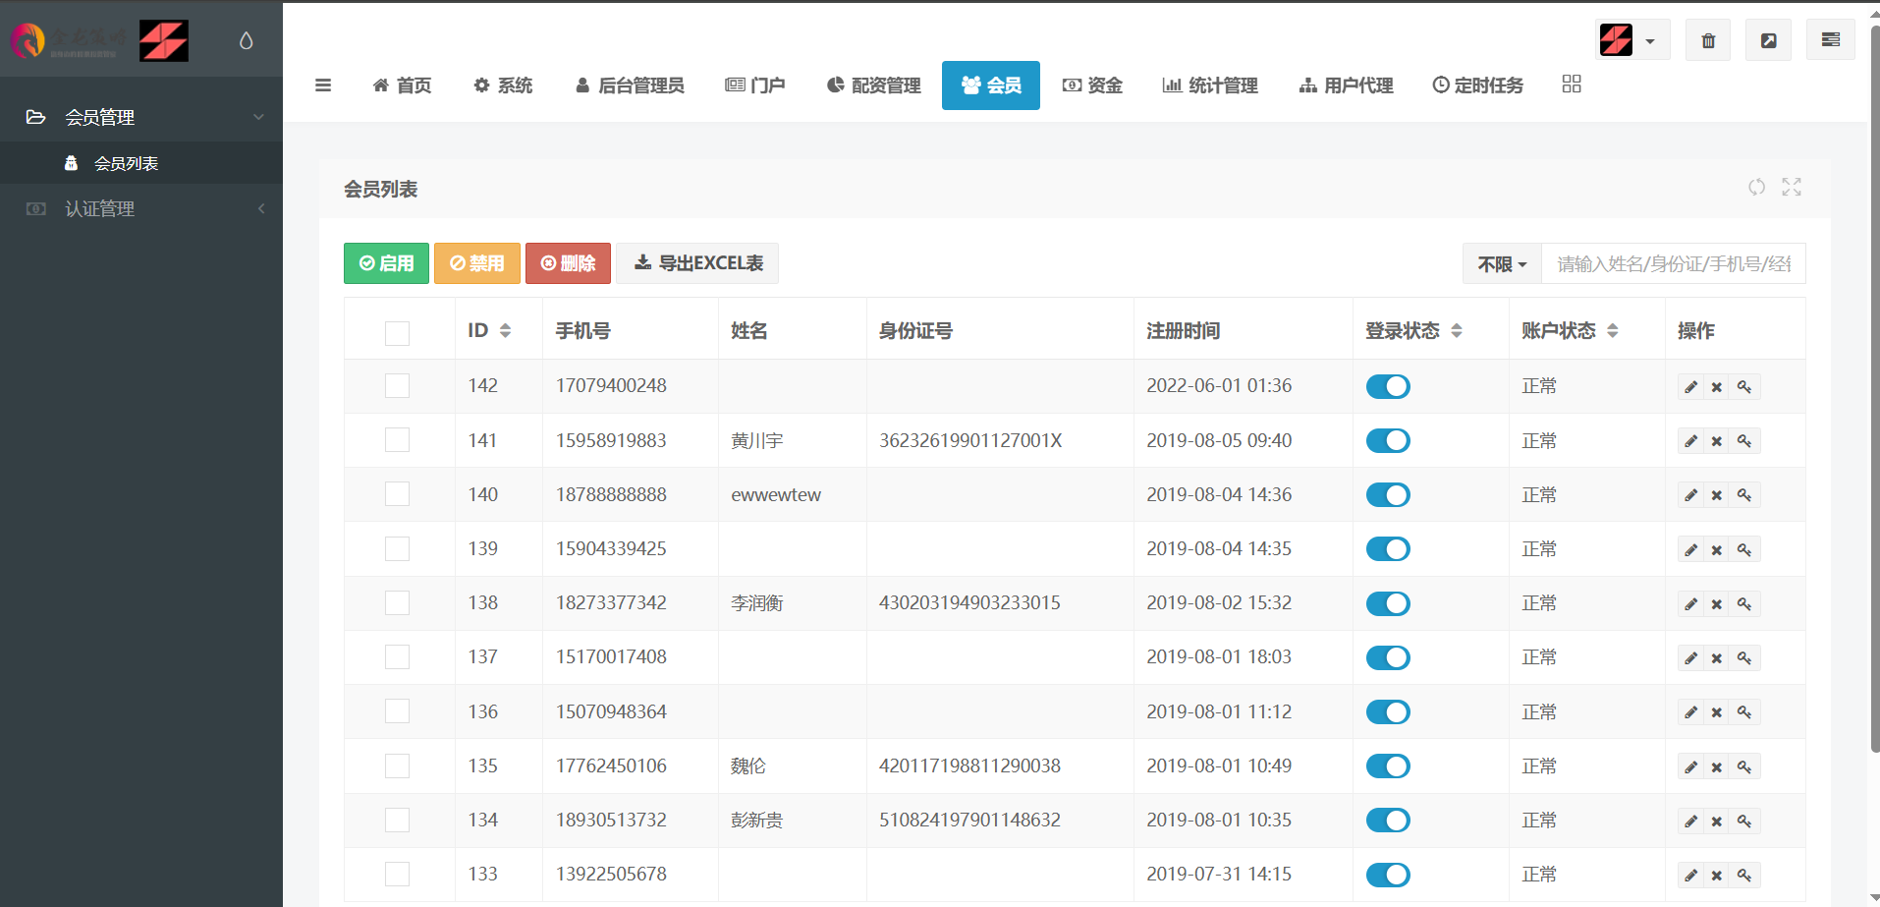The height and width of the screenshot is (907, 1880).
Task: Click the water drop theme icon
Action: click(x=247, y=40)
